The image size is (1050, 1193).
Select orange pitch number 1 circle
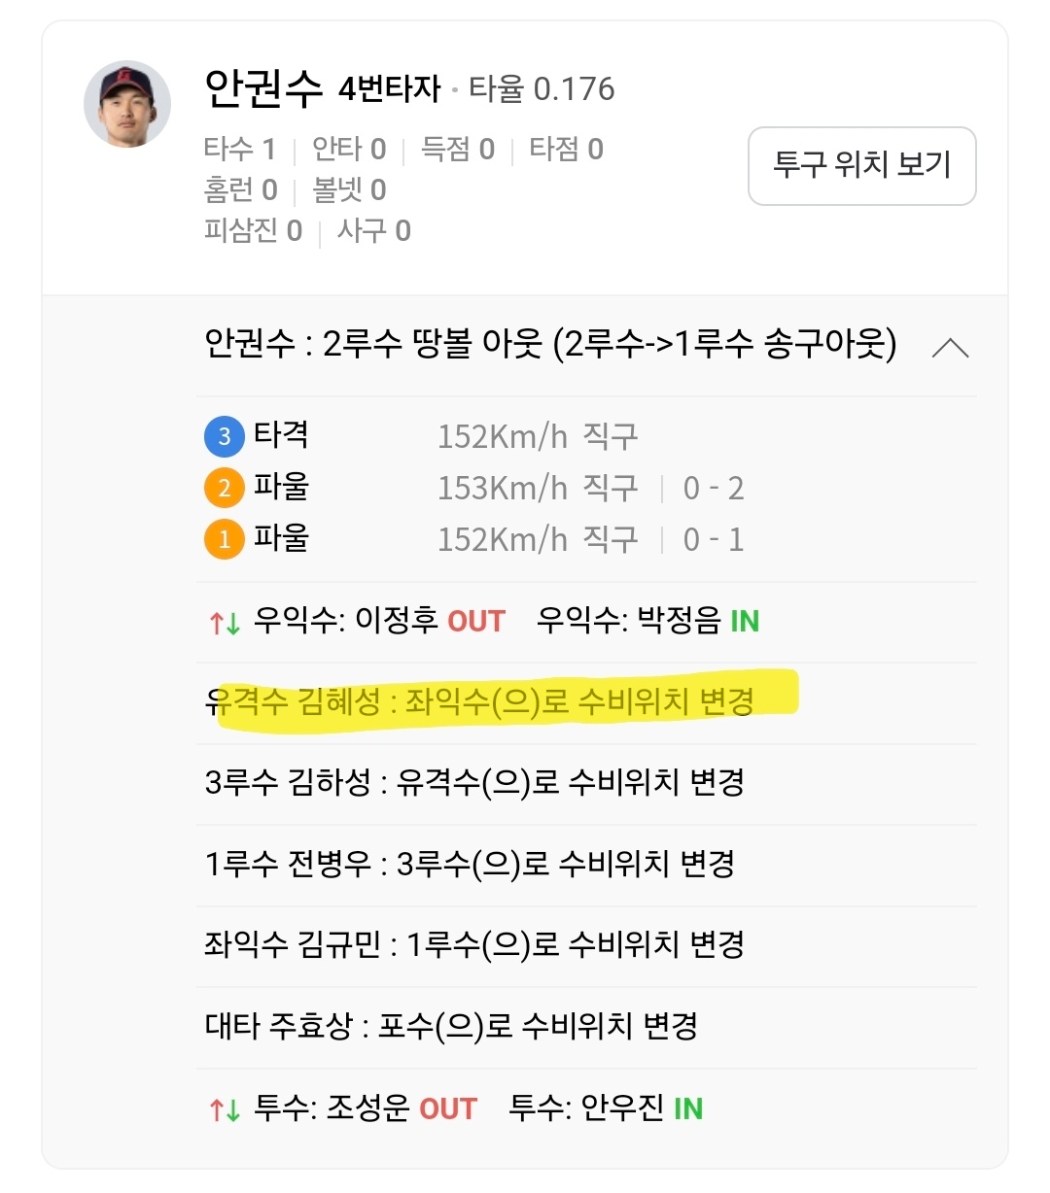224,539
